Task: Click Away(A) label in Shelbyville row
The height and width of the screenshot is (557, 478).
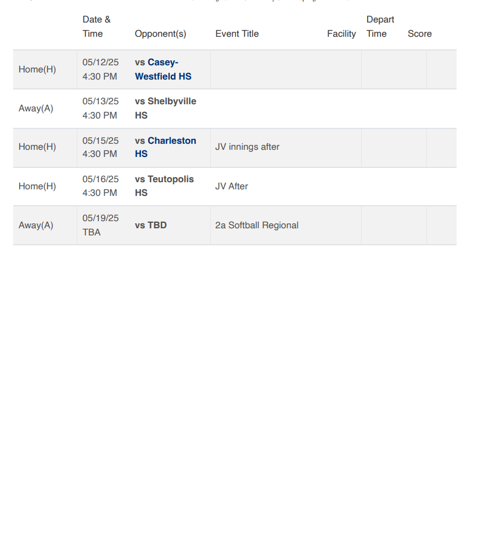Action: pos(36,109)
